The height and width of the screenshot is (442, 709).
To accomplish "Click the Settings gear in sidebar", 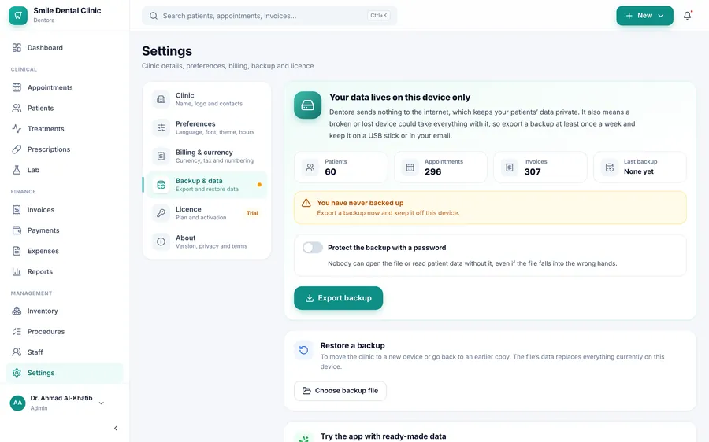I will [17, 373].
